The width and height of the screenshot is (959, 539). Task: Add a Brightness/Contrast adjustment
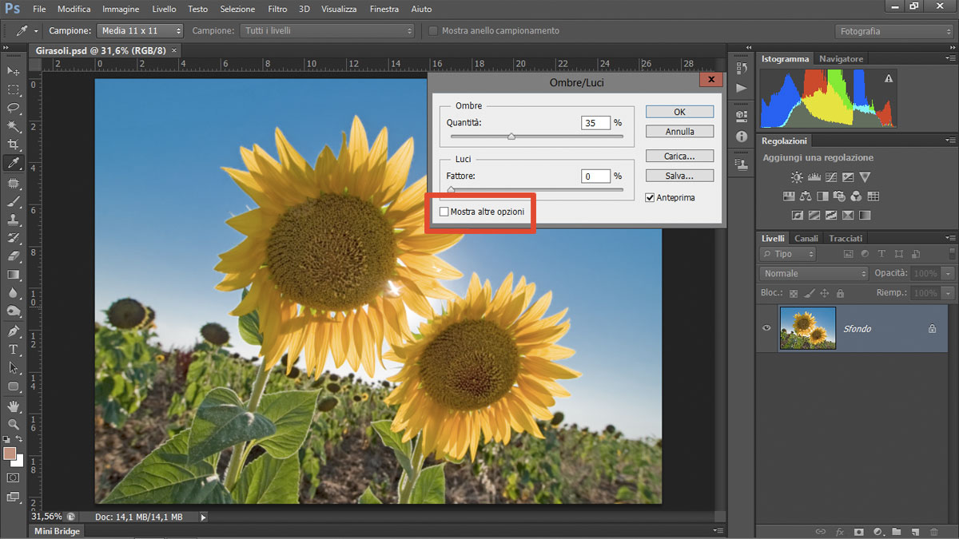click(797, 177)
